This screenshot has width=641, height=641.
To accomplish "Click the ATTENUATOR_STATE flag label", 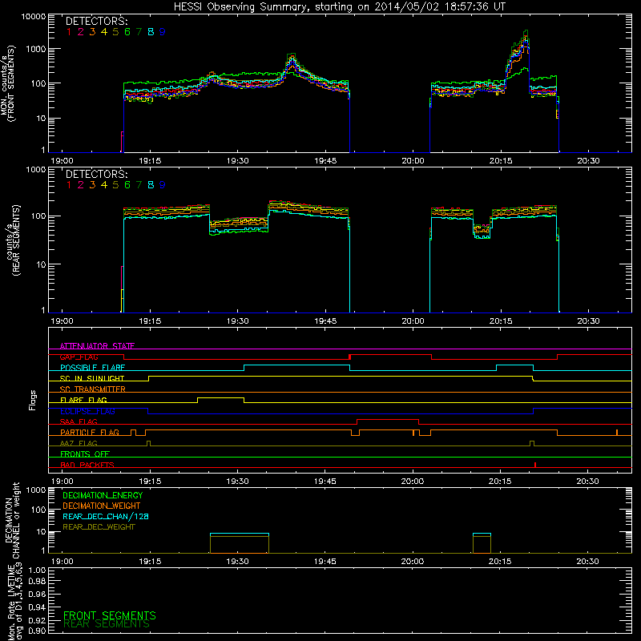I will point(97,346).
